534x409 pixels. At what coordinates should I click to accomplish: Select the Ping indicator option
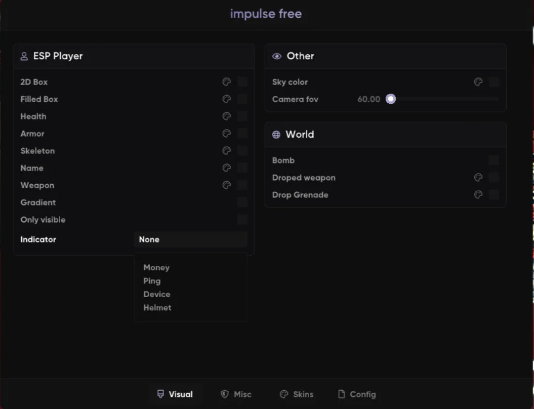coord(152,281)
